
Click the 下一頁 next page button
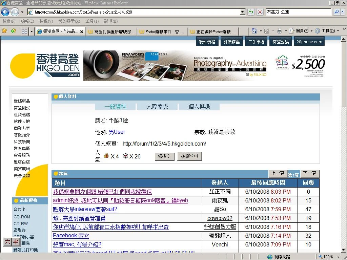point(310,173)
